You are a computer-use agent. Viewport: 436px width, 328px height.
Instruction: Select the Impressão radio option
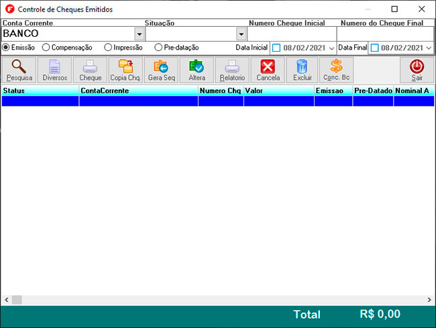(109, 48)
